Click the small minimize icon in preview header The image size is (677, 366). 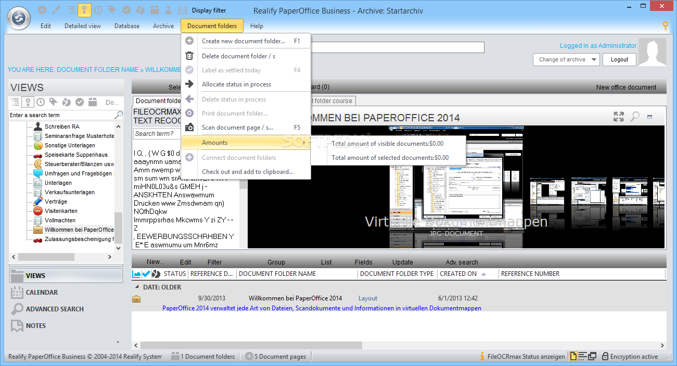(650, 117)
